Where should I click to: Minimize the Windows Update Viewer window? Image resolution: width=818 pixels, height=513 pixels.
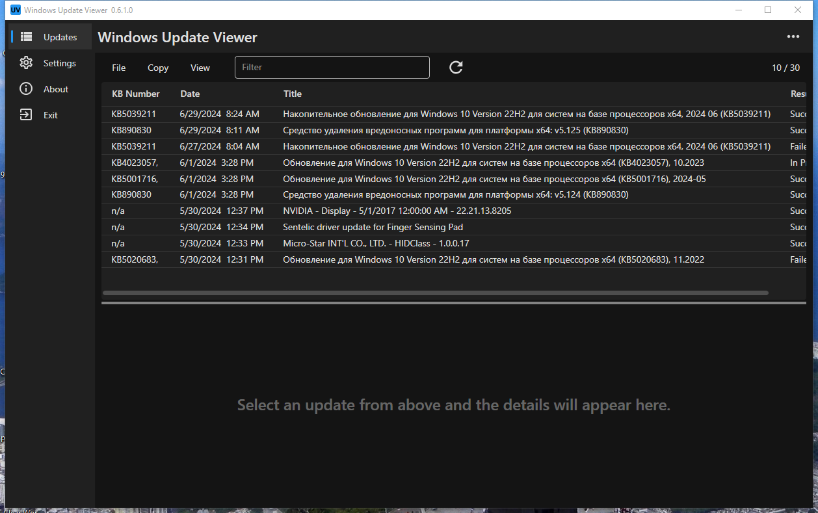[x=739, y=10]
